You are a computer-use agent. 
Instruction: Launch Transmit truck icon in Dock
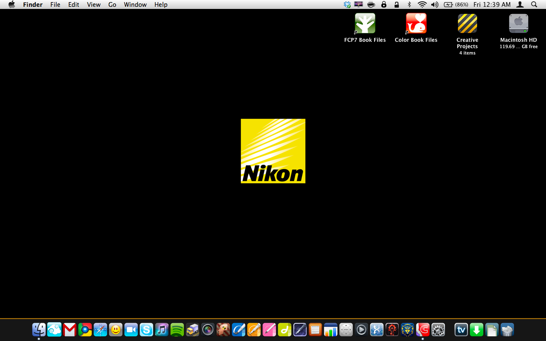[192, 329]
